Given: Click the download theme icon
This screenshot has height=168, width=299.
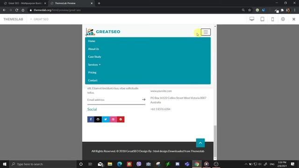Looking at the screenshot, I should coord(283,19).
